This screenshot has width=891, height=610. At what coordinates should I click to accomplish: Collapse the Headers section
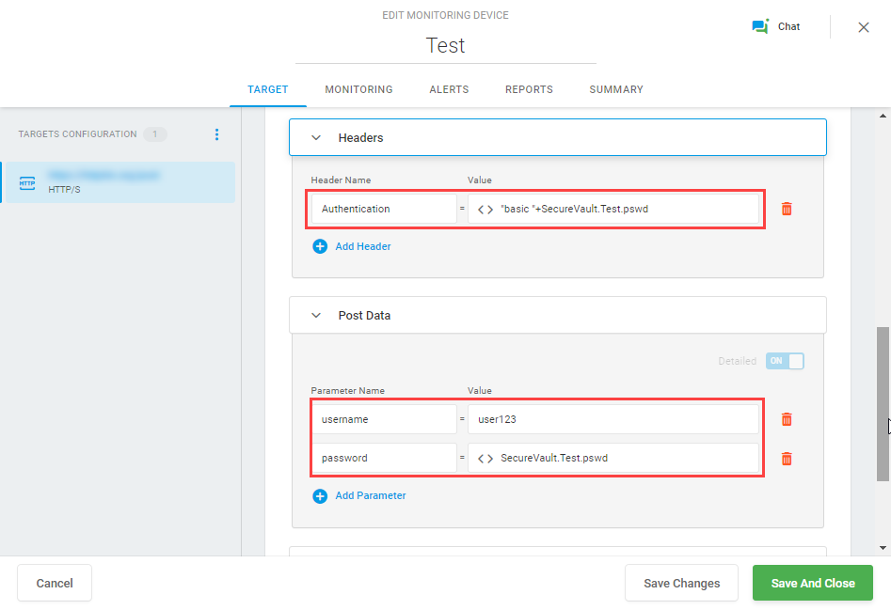click(316, 137)
